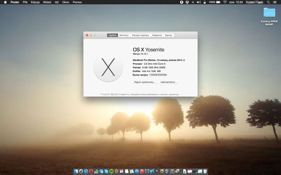Screen dimensions: 281x175
Task: Click the Uaktualnienia… button
Action: (169, 82)
